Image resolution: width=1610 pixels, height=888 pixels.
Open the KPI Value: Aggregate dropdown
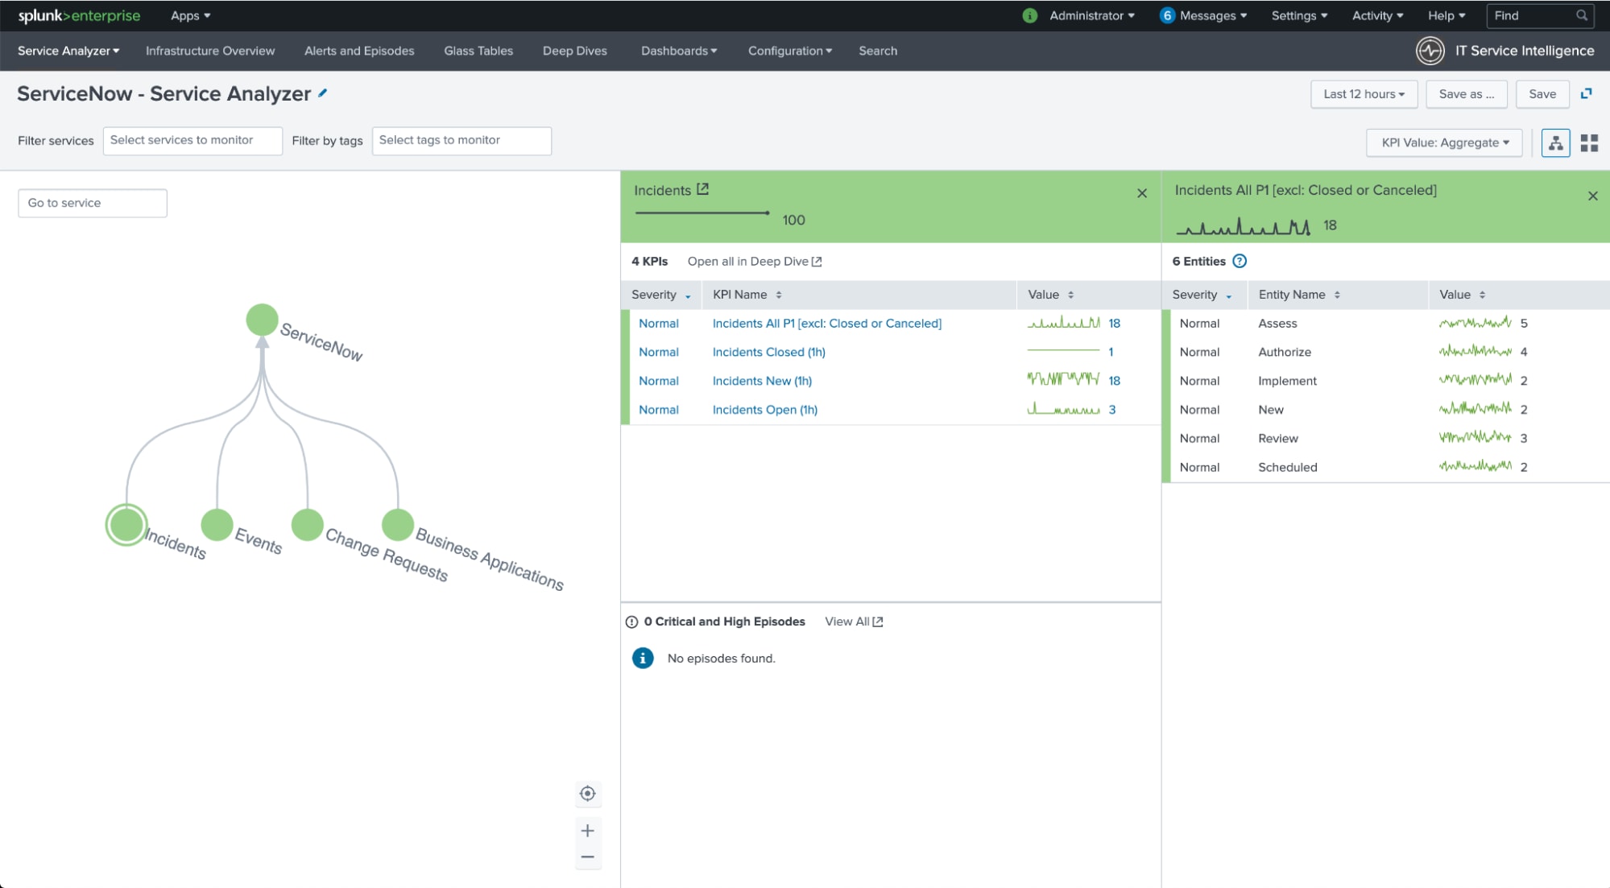click(1445, 143)
